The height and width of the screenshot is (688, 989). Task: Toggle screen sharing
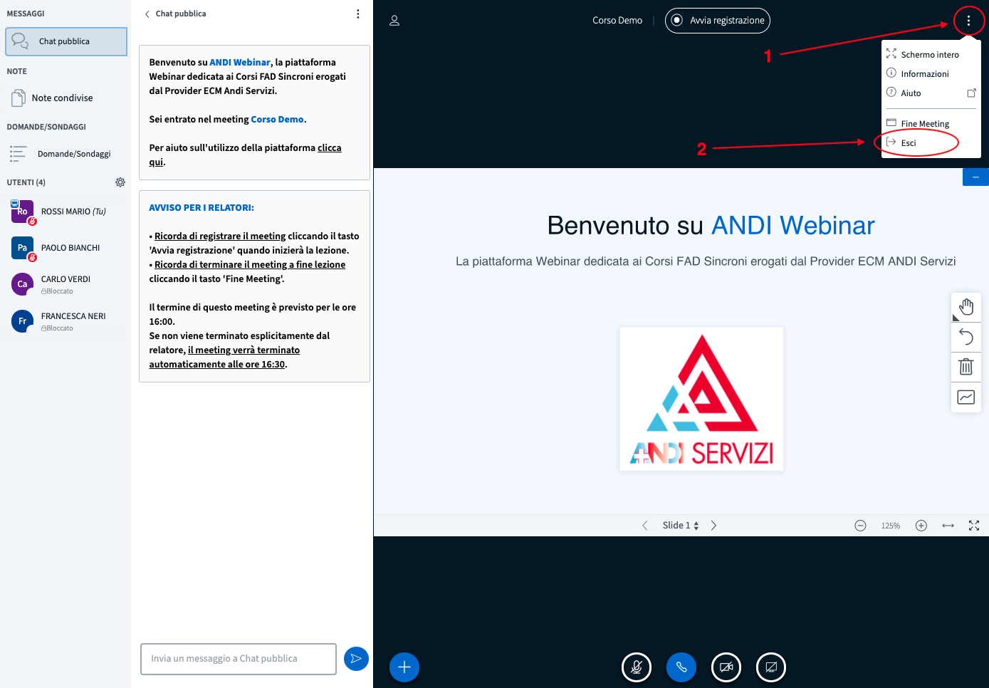771,667
